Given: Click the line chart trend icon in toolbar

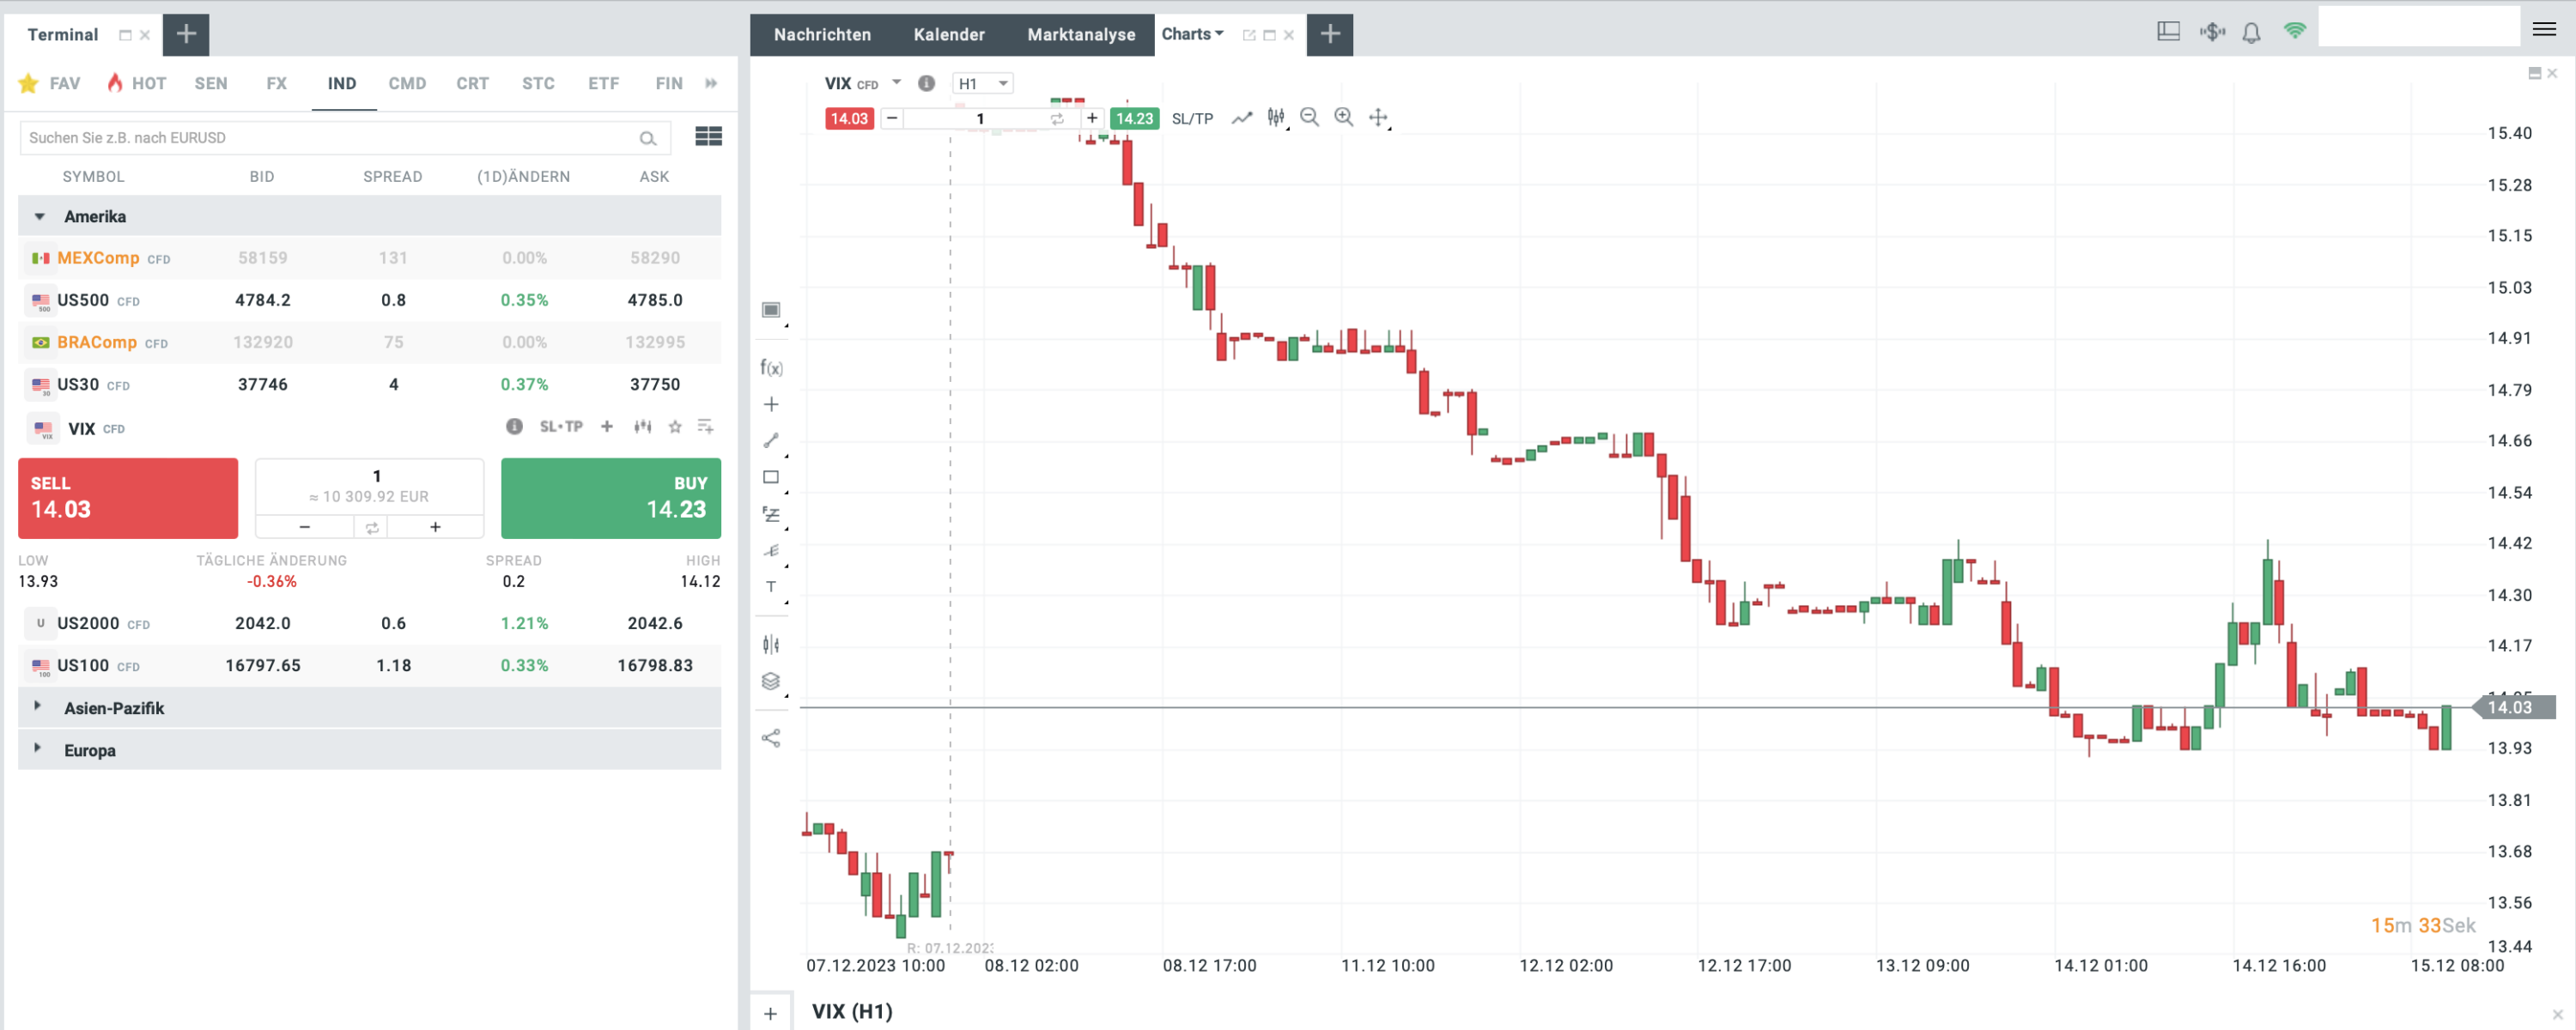Looking at the screenshot, I should pos(1242,118).
